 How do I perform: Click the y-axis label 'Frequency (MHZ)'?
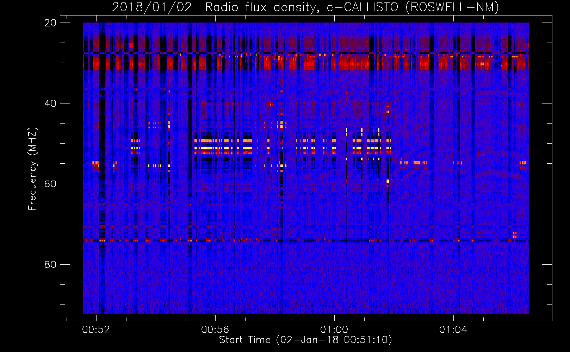(32, 169)
